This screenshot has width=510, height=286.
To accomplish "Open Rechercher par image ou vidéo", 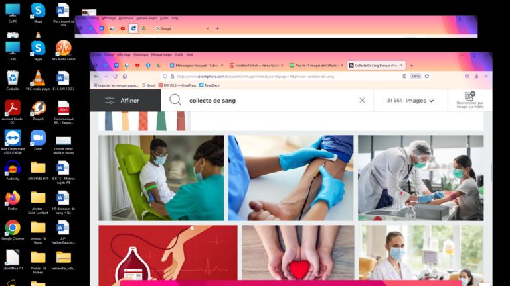I will (469, 100).
